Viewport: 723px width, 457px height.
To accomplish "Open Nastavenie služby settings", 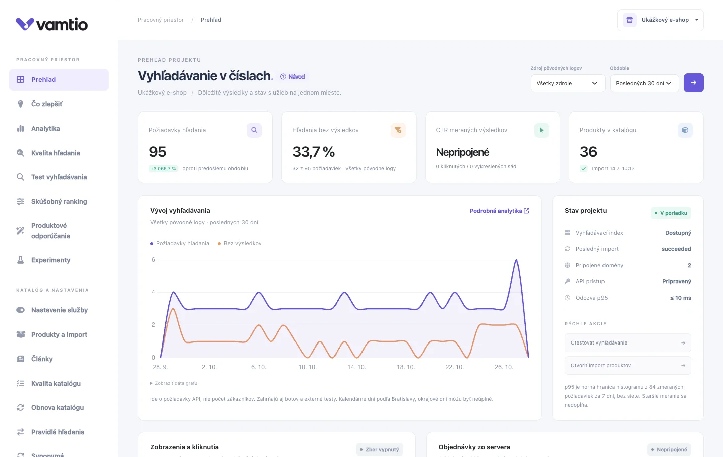I will pyautogui.click(x=59, y=310).
